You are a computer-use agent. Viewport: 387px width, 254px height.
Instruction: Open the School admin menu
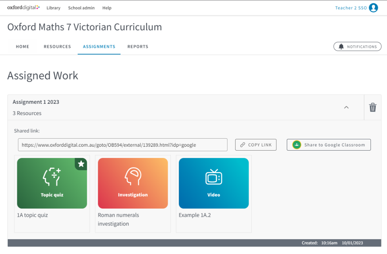81,8
